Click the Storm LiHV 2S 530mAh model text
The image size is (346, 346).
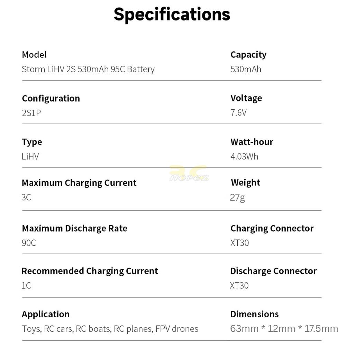88,69
